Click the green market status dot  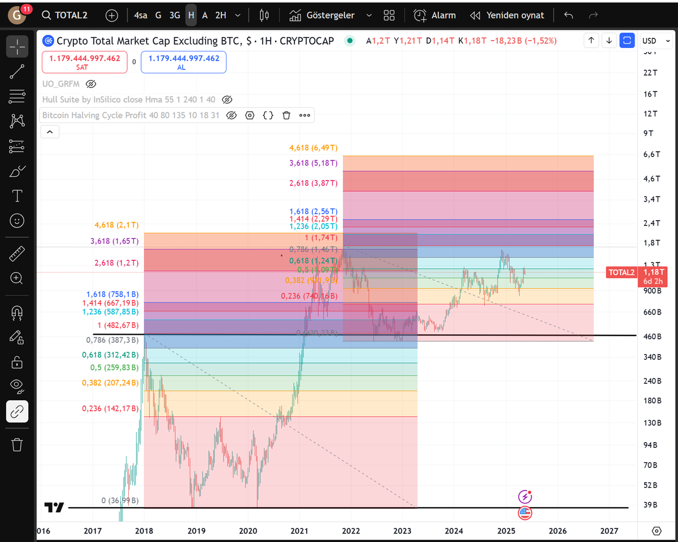[350, 41]
